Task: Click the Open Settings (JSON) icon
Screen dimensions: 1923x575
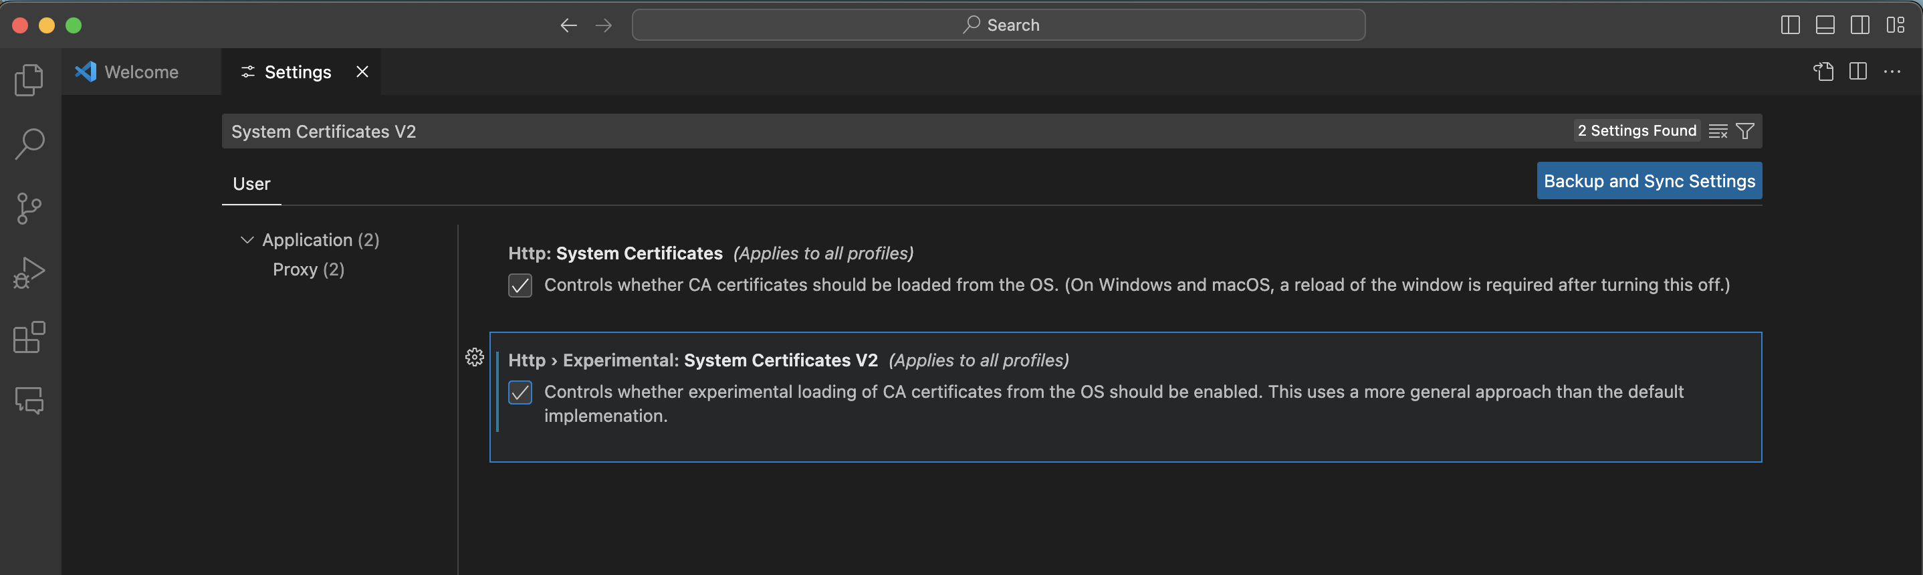Action: [1823, 72]
